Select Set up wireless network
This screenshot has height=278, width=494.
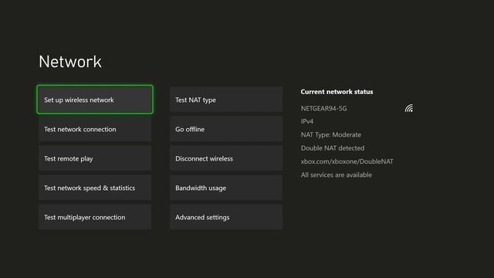95,100
